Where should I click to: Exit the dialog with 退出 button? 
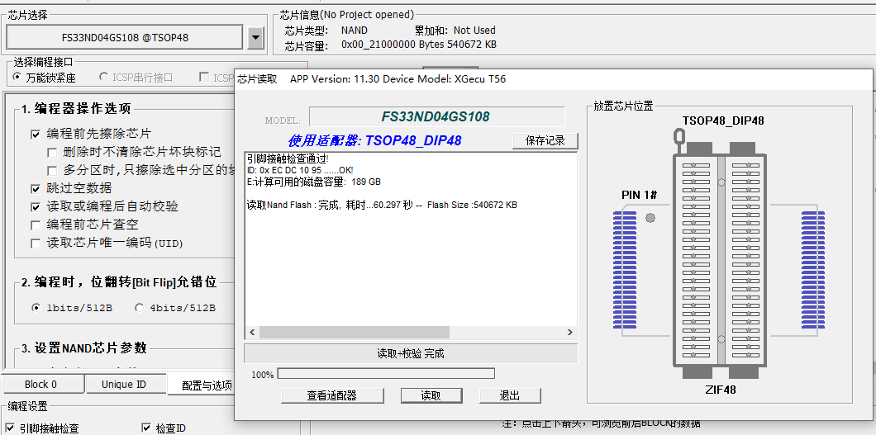click(x=510, y=395)
